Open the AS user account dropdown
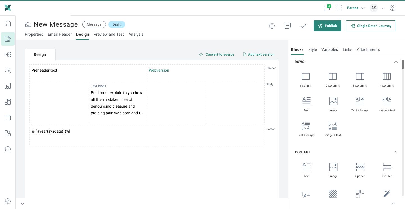Screen dimensions: 405x209 [377, 8]
